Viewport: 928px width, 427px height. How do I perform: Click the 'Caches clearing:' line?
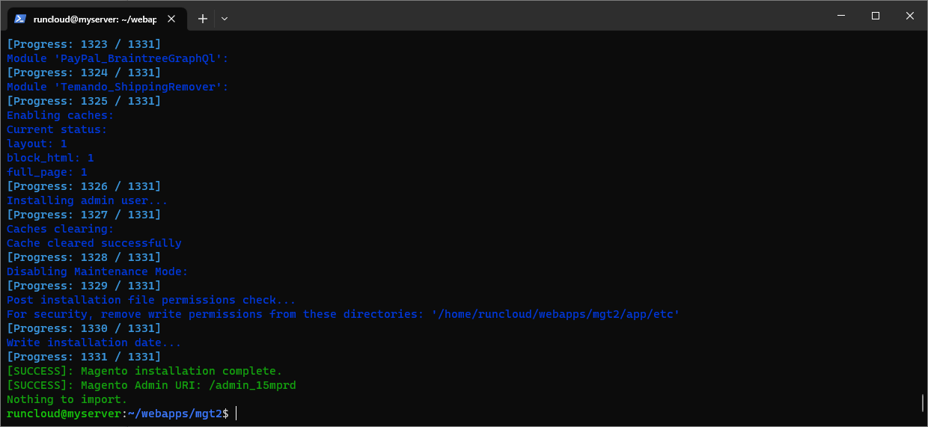[61, 229]
